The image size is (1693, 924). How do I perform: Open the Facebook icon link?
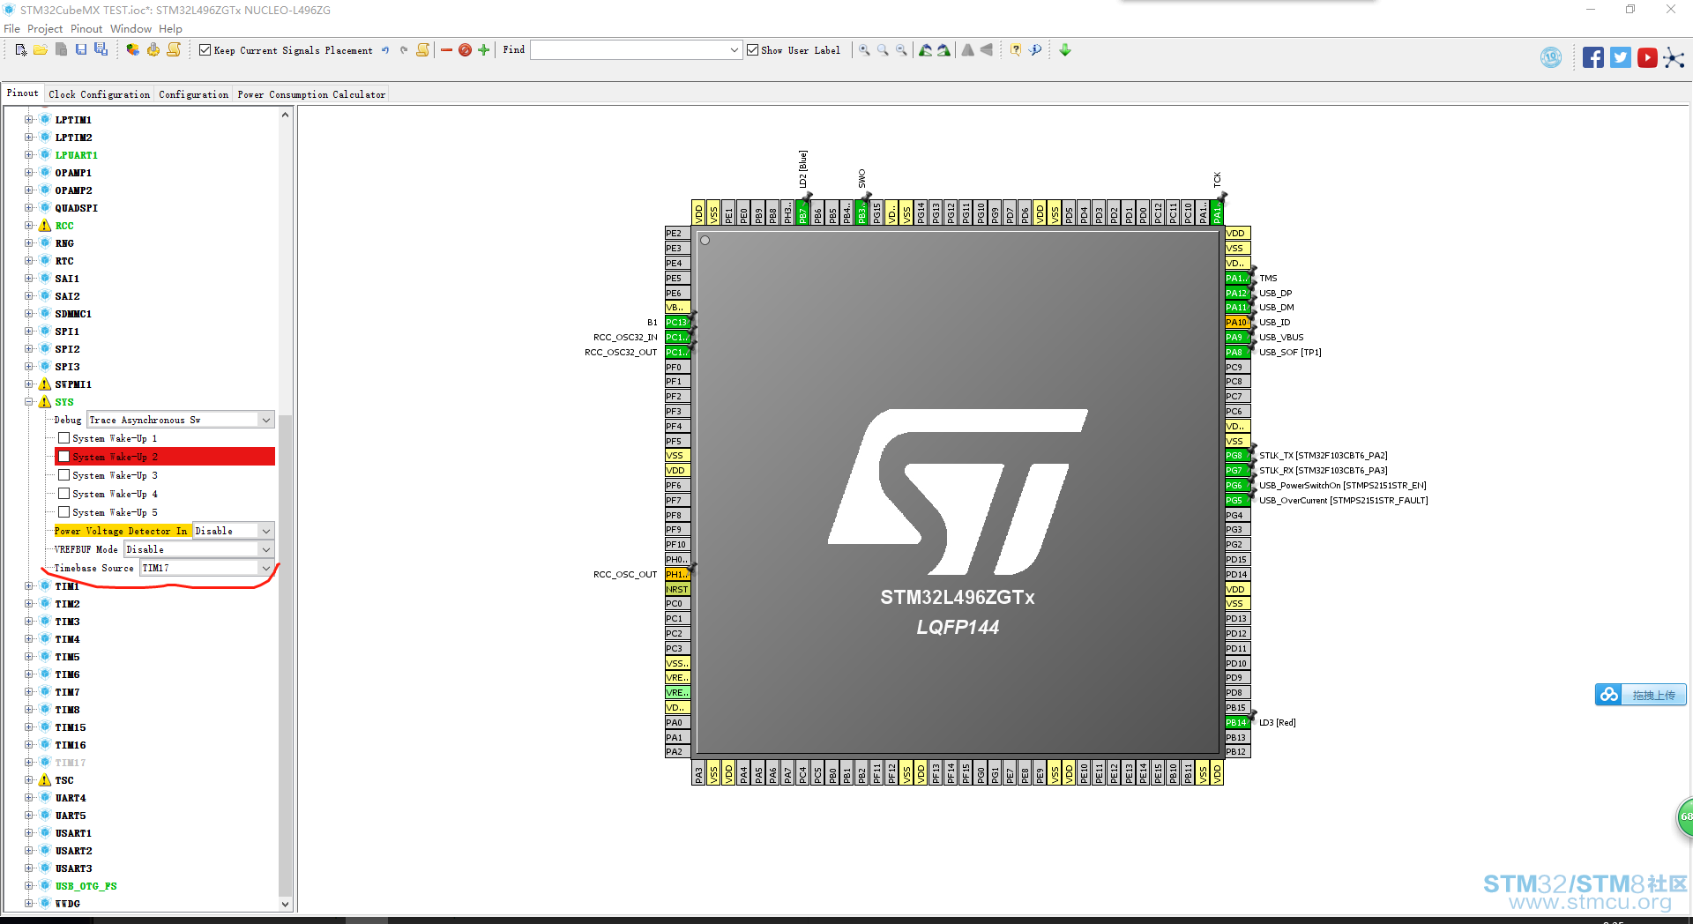pos(1592,58)
